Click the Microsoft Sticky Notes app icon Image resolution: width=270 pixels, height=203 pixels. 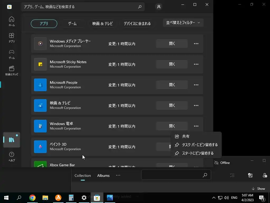coord(40,64)
